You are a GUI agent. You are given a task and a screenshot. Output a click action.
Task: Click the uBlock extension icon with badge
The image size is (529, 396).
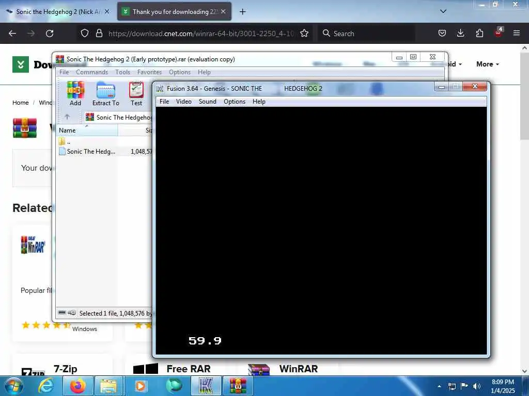pos(499,32)
